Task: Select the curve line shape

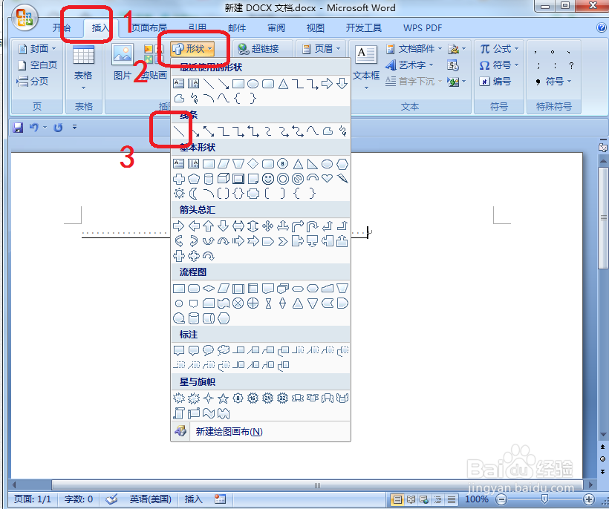Action: click(x=312, y=131)
